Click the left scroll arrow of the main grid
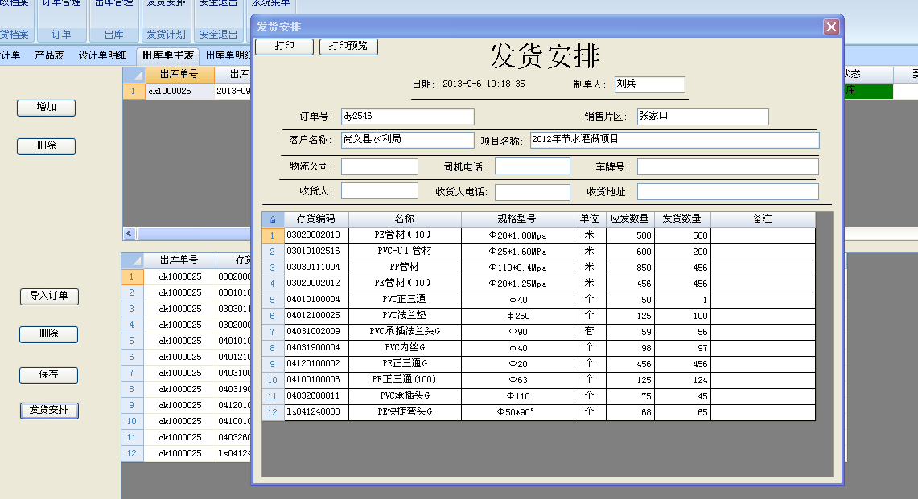This screenshot has height=499, width=918. pyautogui.click(x=130, y=233)
